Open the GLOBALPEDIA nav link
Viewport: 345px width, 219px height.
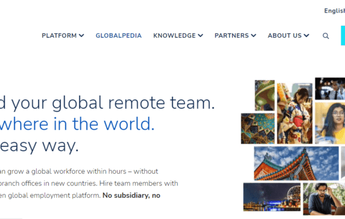[x=119, y=35]
